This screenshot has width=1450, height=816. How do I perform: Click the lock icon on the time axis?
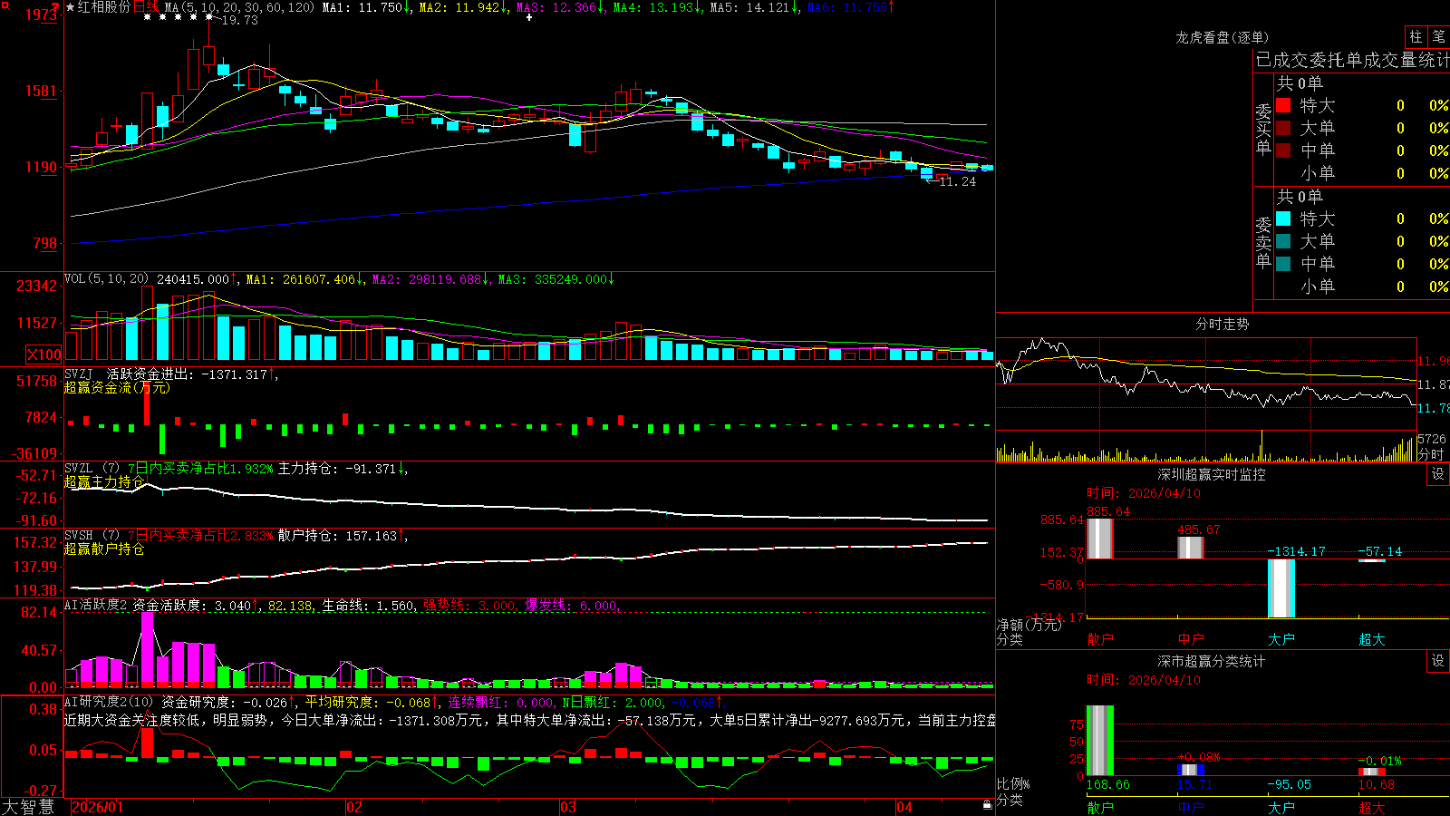[x=987, y=805]
